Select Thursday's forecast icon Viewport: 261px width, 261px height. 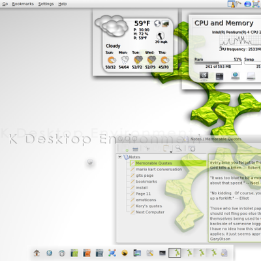tap(164, 60)
